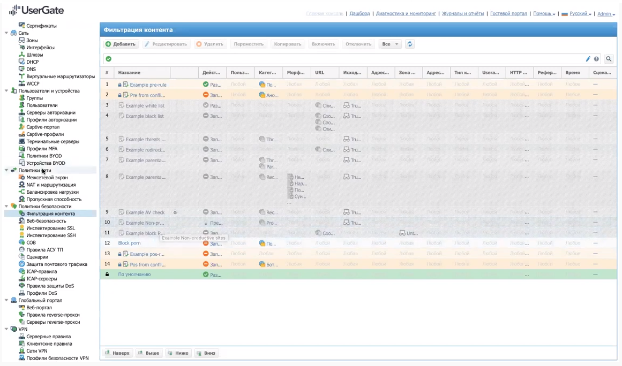622x366 pixels.
Task: Click the refresh icon in the toolbar
Action: pyautogui.click(x=410, y=44)
